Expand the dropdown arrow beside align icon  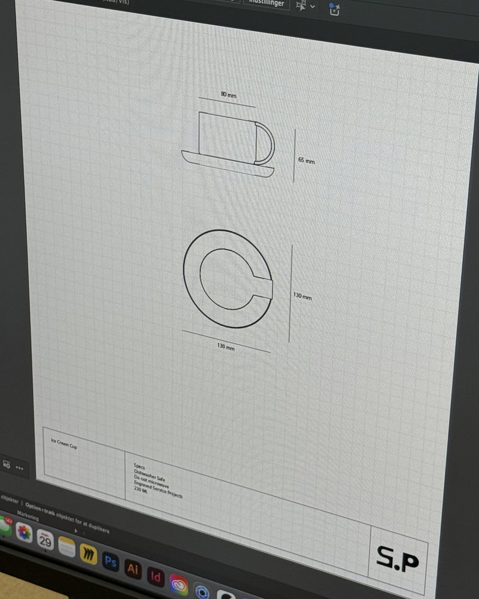313,7
